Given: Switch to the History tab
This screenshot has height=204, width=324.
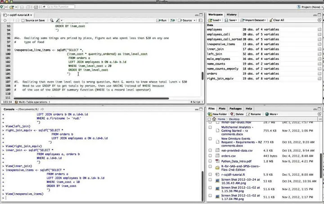Looking at the screenshot, I should [231, 15].
